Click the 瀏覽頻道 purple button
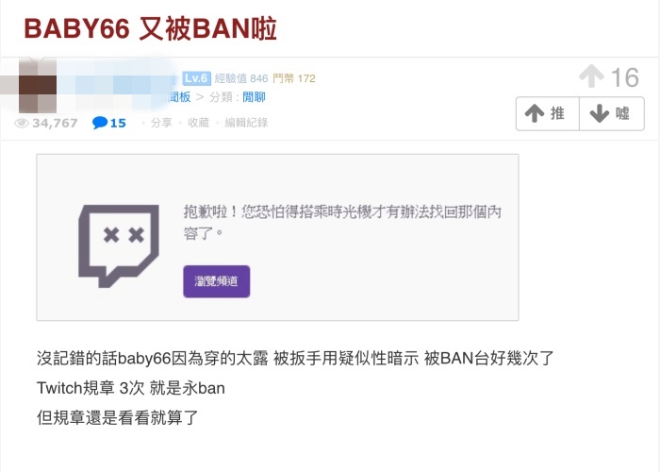Screen dimensions: 660x472 click(216, 281)
